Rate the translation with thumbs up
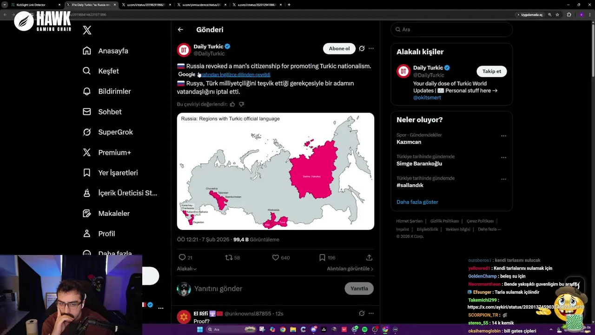 (x=232, y=104)
